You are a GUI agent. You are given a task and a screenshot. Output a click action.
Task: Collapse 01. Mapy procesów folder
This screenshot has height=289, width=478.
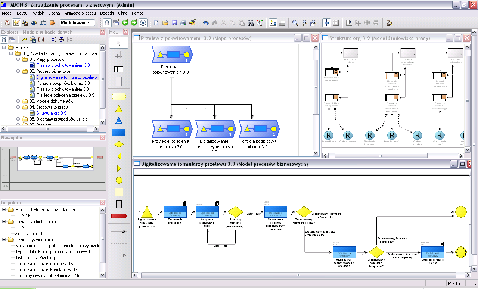18,59
